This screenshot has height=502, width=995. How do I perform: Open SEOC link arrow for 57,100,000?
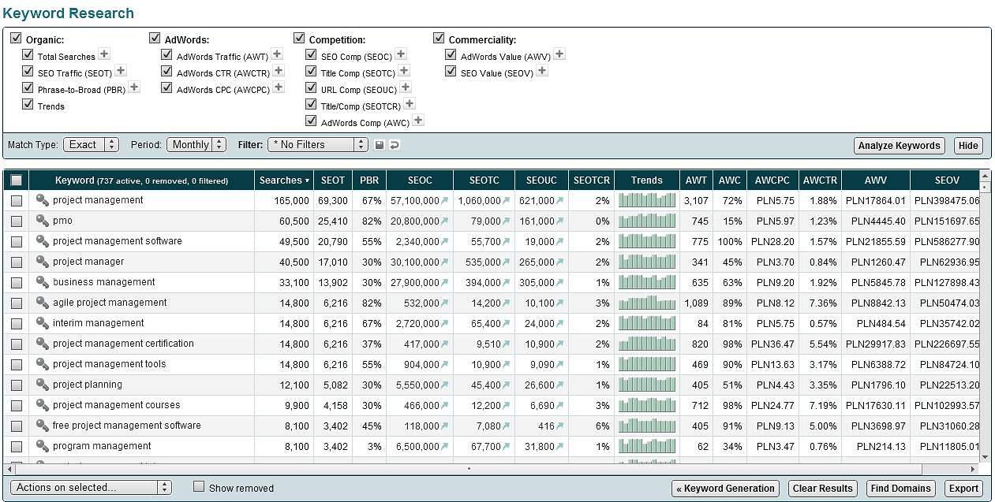(x=445, y=201)
